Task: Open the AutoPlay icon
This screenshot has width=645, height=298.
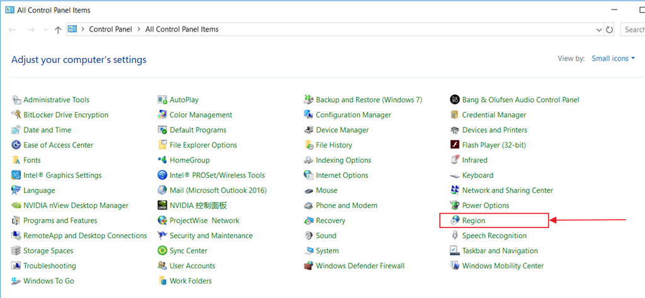Action: pos(163,100)
